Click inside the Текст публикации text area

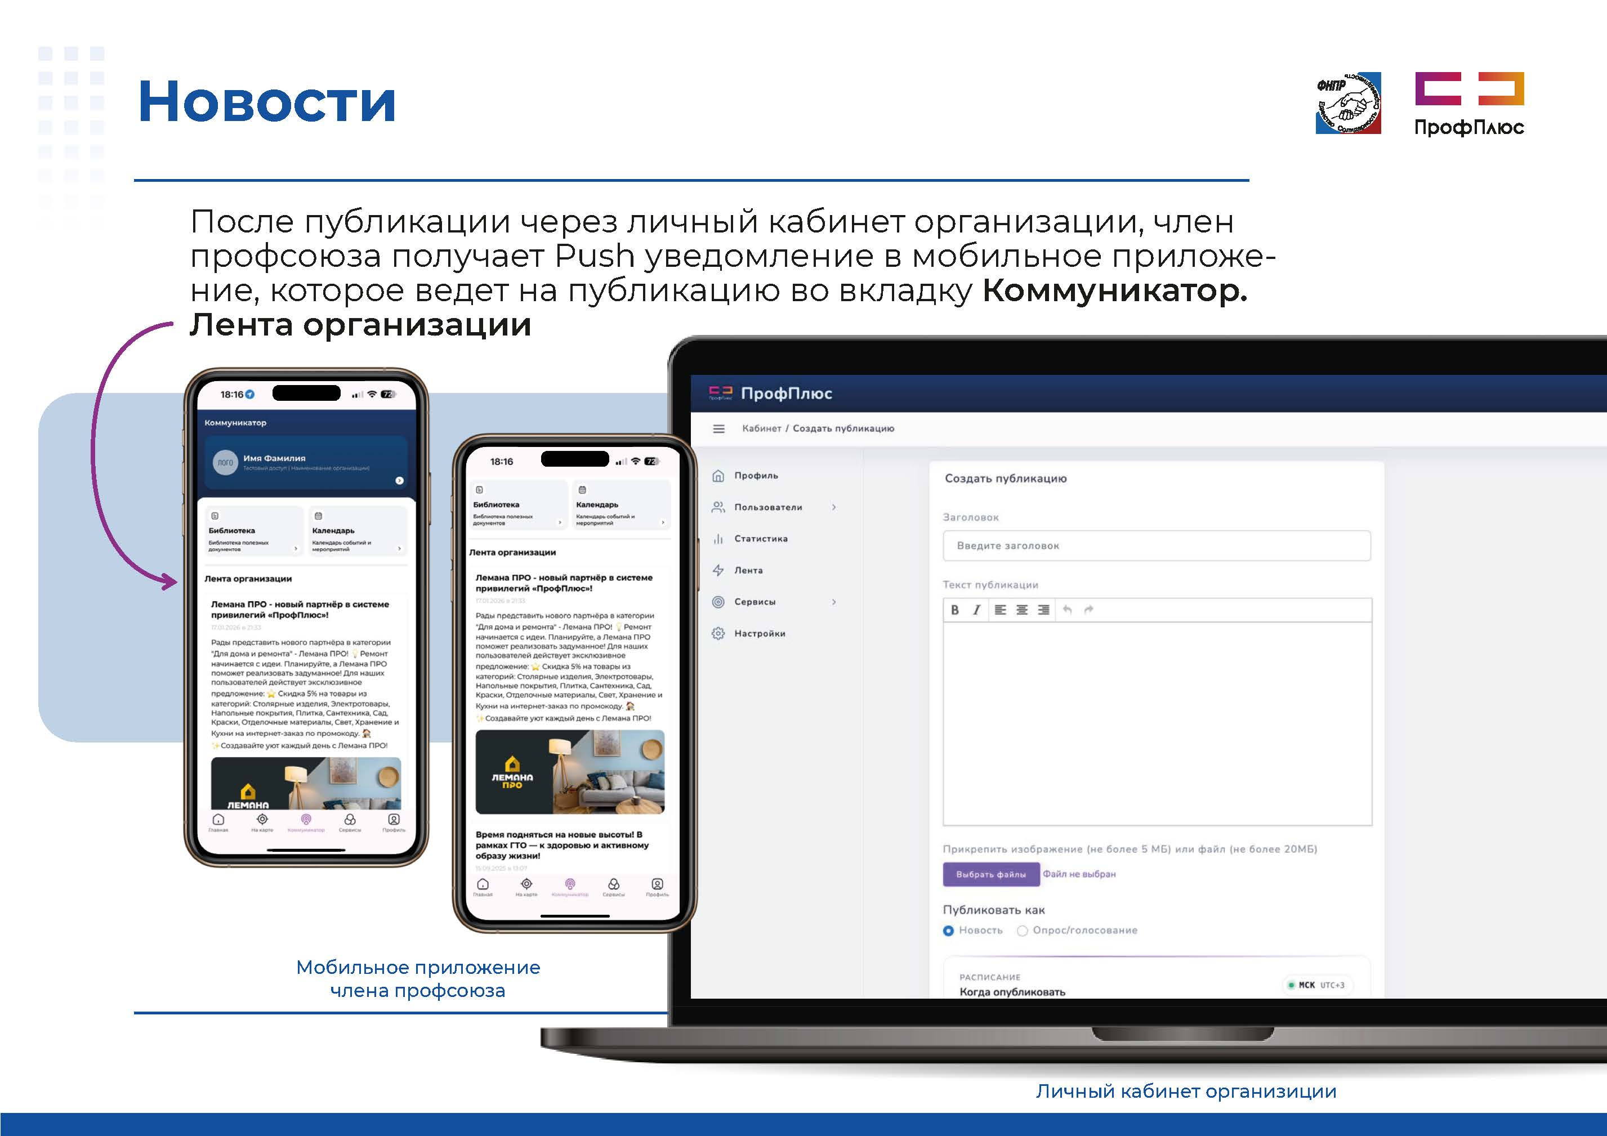(1157, 724)
